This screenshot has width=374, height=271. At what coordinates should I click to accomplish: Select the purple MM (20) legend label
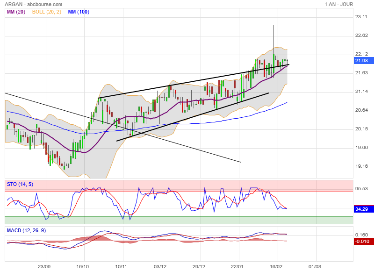(16, 12)
